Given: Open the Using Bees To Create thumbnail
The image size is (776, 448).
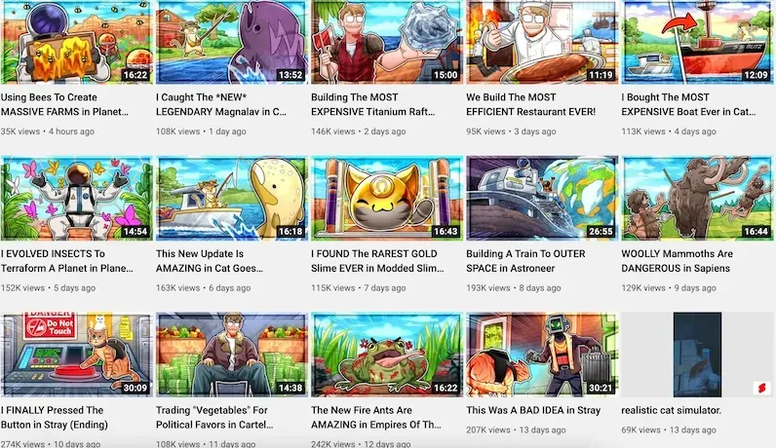Looking at the screenshot, I should click(77, 42).
